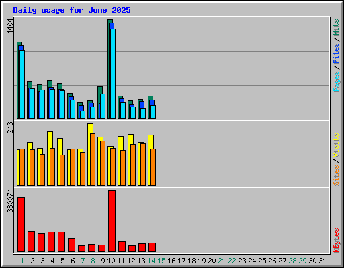The image size is (344, 268).
Task: Select the 243 axis value label
Action: (10, 127)
